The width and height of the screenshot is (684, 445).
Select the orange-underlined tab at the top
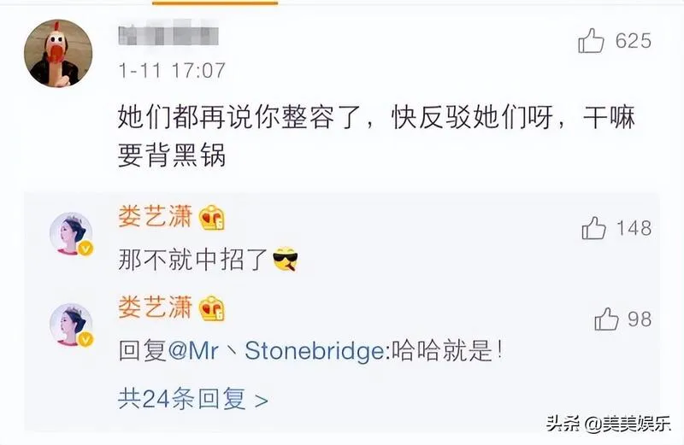coord(215,3)
